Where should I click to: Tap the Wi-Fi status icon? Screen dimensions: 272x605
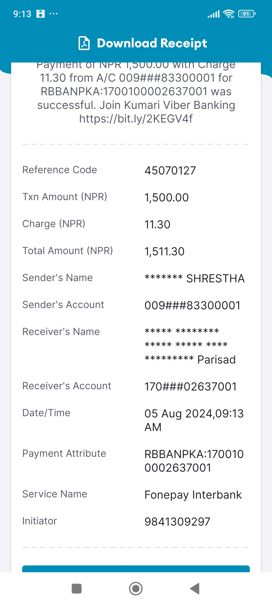tap(229, 14)
